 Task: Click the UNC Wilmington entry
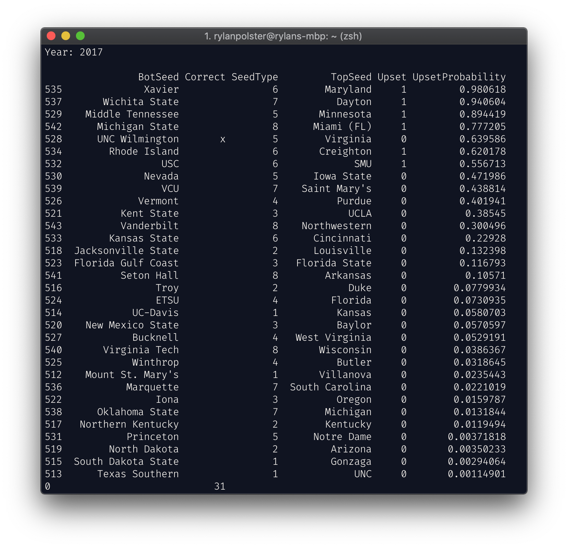click(x=138, y=139)
